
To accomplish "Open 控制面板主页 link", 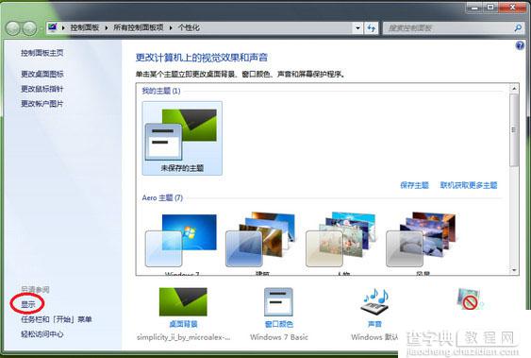I will (42, 53).
